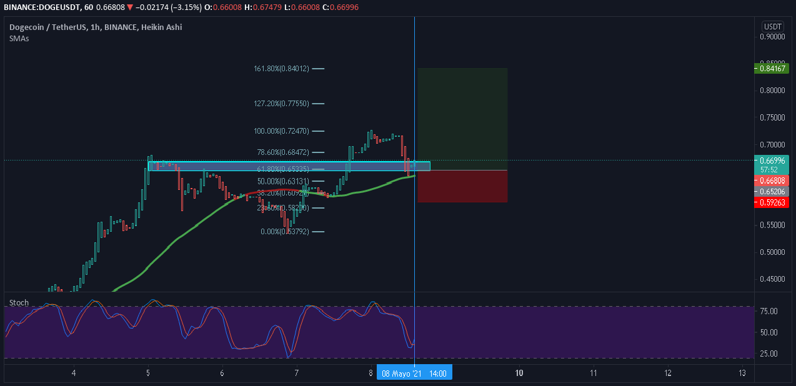Click the 0.90000 price axis label
The height and width of the screenshot is (386, 796).
(x=773, y=36)
